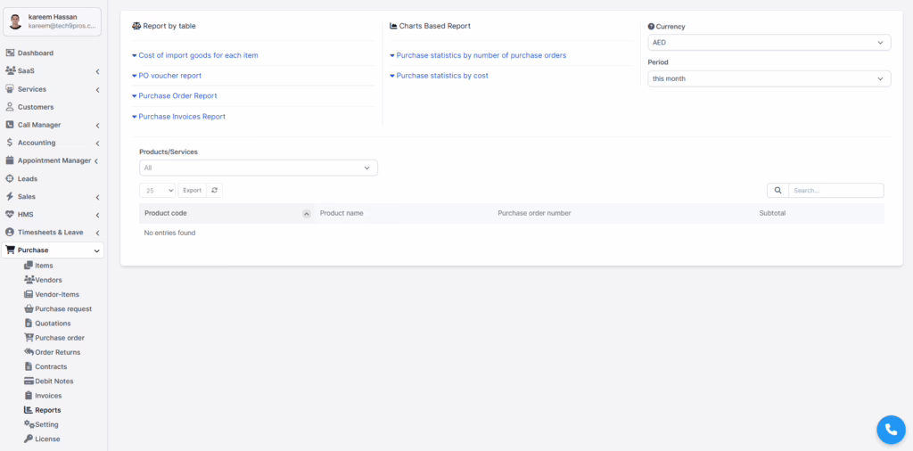Click the Dashboard icon in sidebar
The image size is (913, 451).
(x=10, y=53)
